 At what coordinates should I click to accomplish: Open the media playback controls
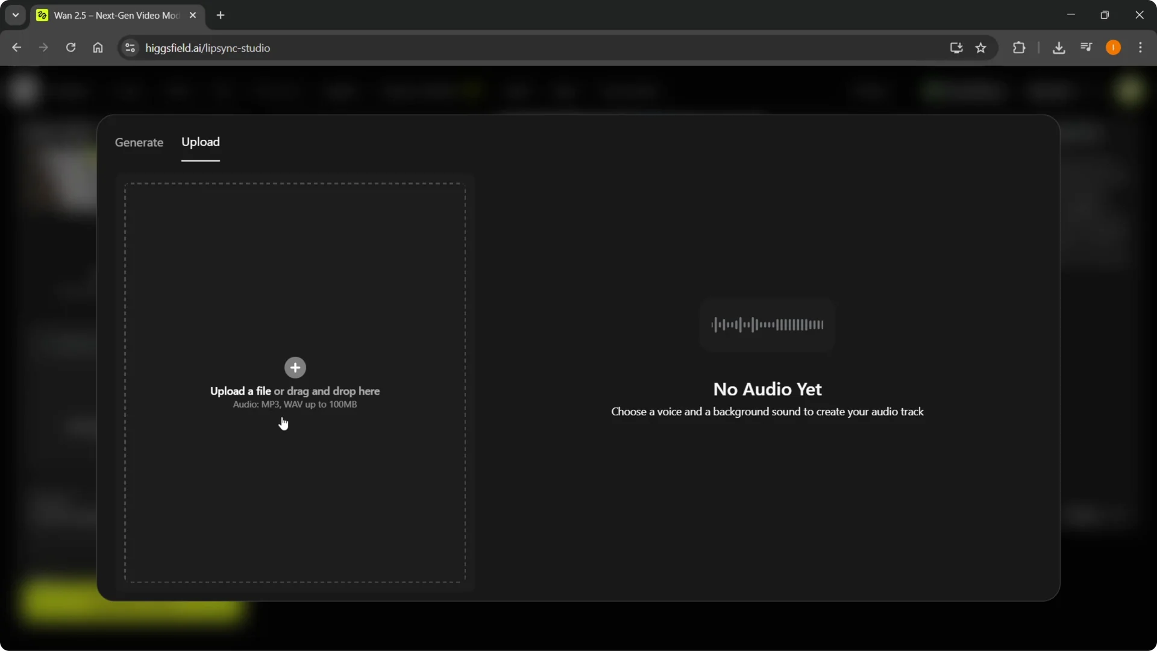1086,48
